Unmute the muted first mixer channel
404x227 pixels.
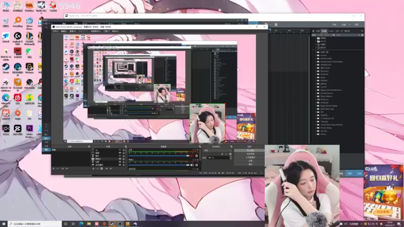point(192,156)
